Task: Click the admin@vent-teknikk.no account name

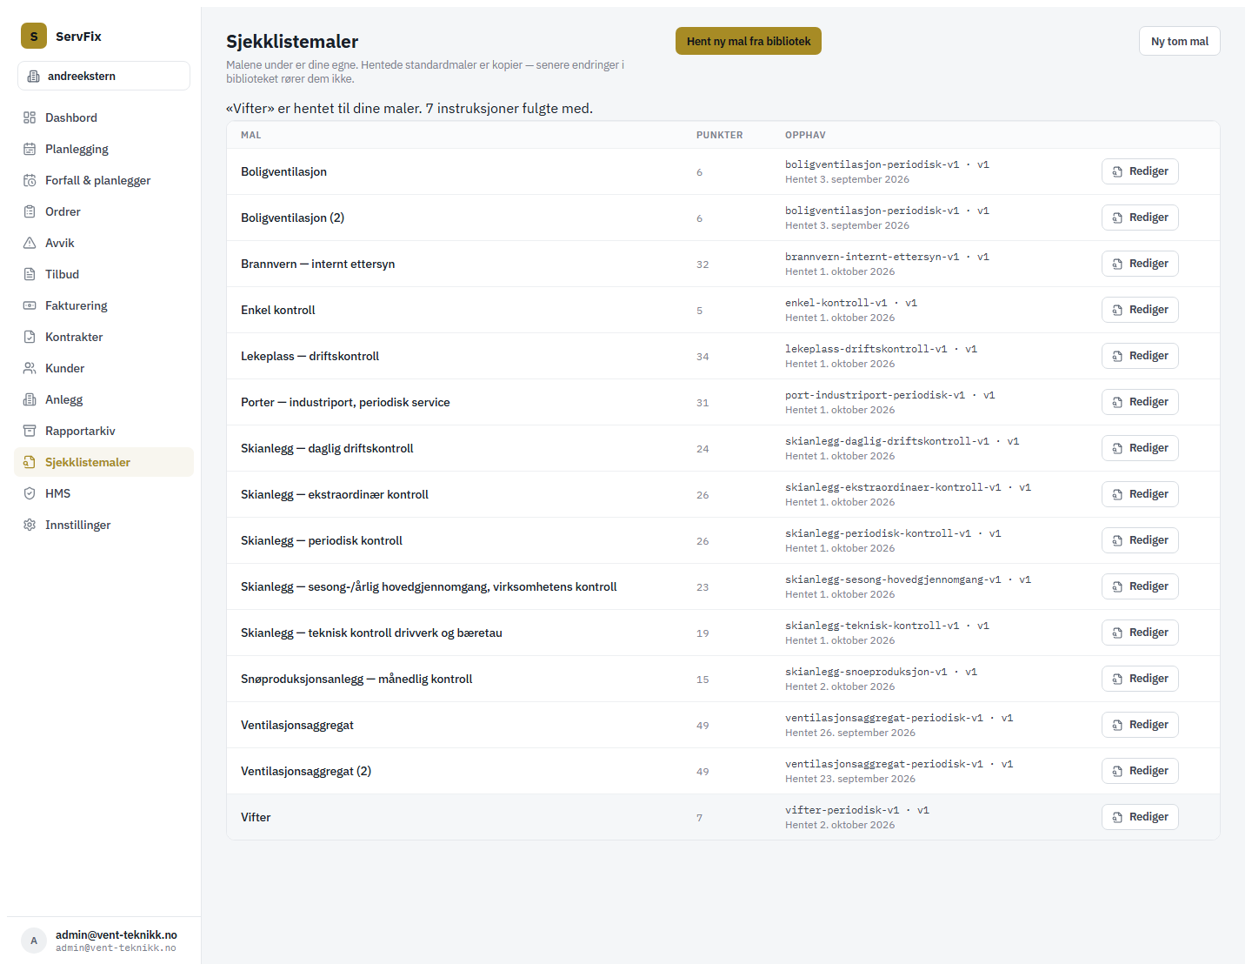Action: tap(117, 934)
